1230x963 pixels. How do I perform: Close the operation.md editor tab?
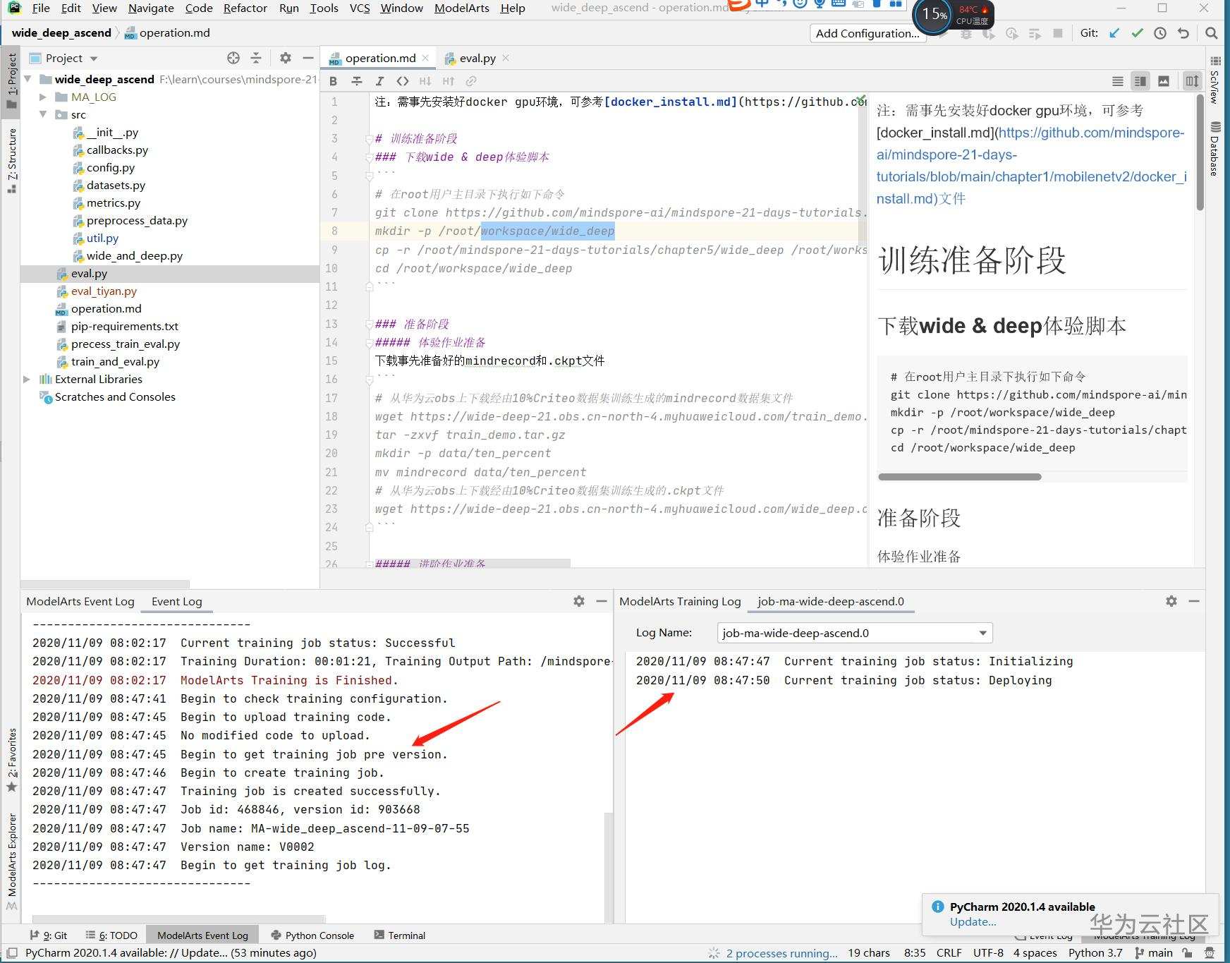425,58
